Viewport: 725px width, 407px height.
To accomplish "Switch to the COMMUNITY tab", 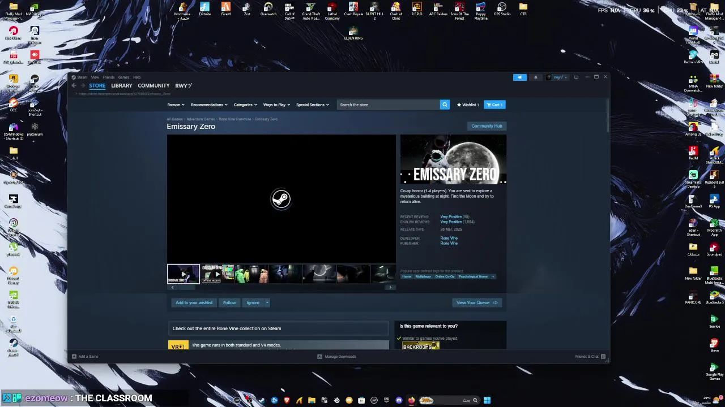I will click(153, 85).
